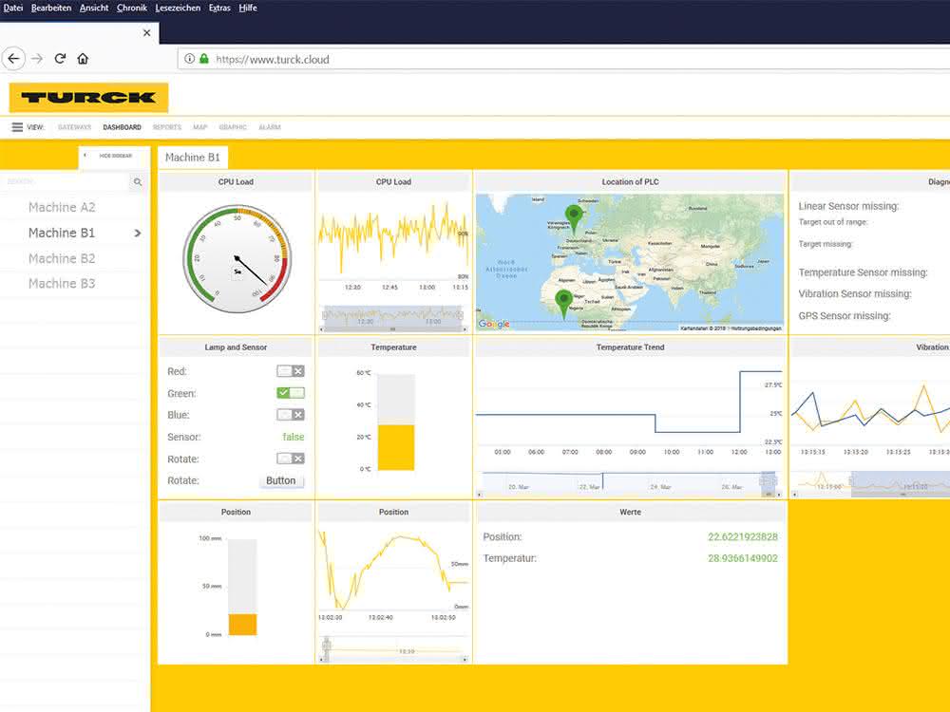Click the search magnifier in the sidebar

click(138, 181)
